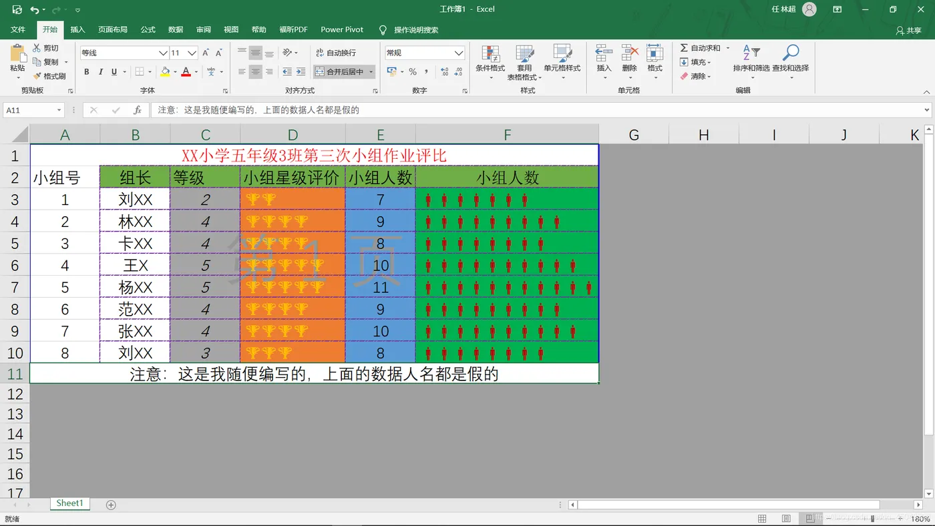Decrease the cell indent
This screenshot has width=935, height=526.
pos(287,71)
